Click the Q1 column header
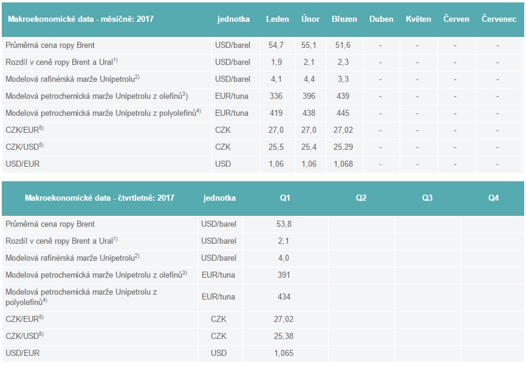 coord(285,198)
